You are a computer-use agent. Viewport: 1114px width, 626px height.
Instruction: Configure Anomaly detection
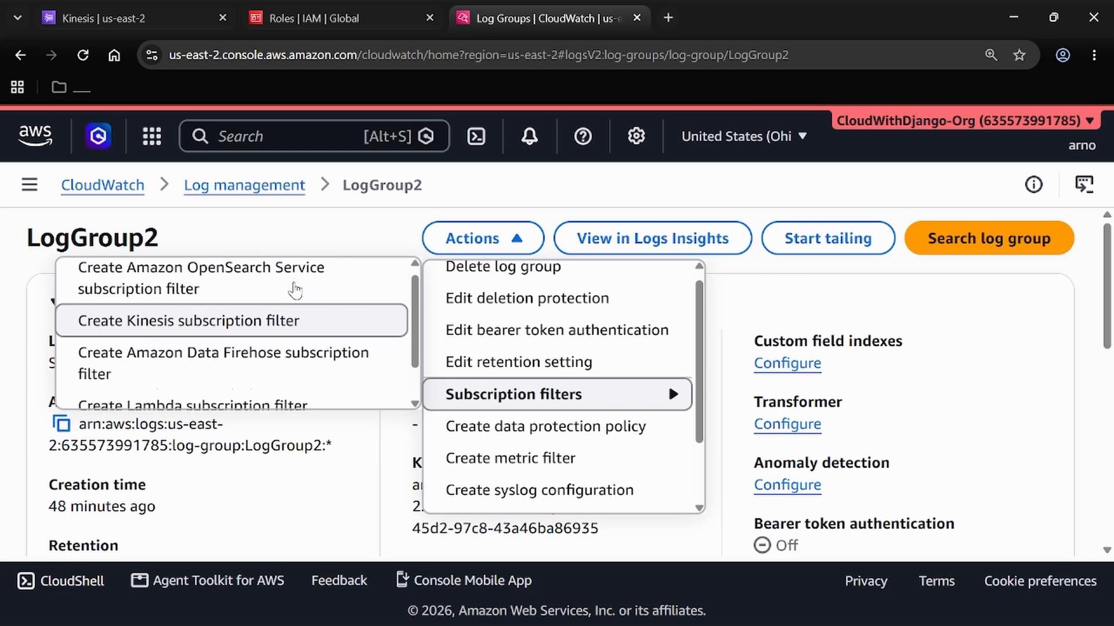tap(787, 485)
